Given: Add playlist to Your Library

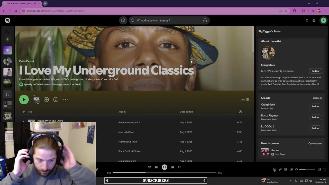Looking at the screenshot, I should pos(46,99).
